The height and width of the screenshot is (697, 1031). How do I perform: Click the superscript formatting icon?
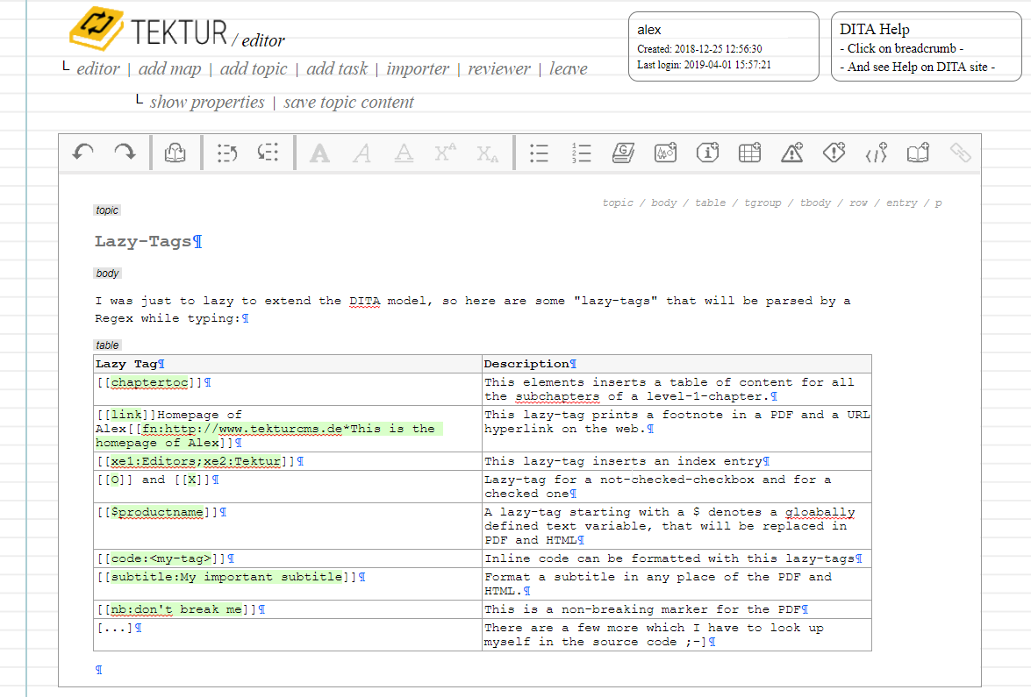pos(446,153)
